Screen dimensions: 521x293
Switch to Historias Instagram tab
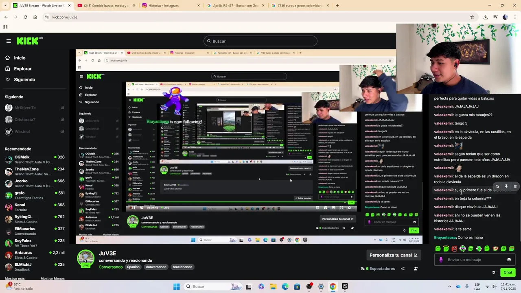[171, 6]
